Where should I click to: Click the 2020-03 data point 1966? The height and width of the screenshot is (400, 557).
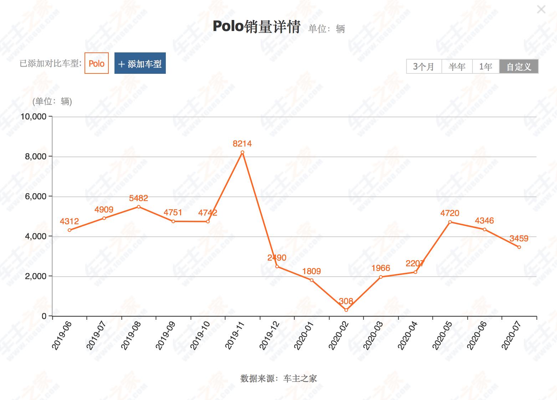coord(381,277)
